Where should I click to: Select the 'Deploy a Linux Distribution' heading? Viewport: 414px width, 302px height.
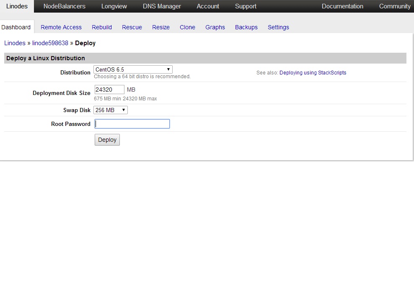click(46, 58)
